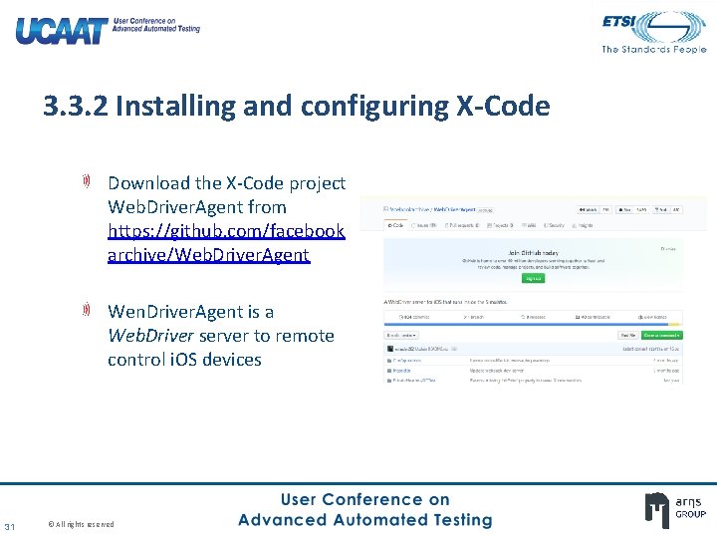Open the releases count link
This screenshot has height=538, width=717.
(x=533, y=317)
